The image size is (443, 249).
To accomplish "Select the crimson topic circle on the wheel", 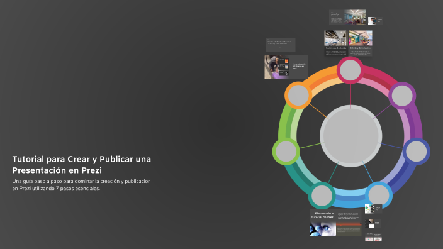I will coord(350,70).
